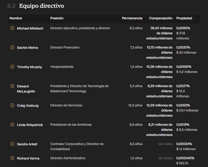Select the '0,00024%' ownership value
Viewport: 208px width, 167px height.
(184, 144)
